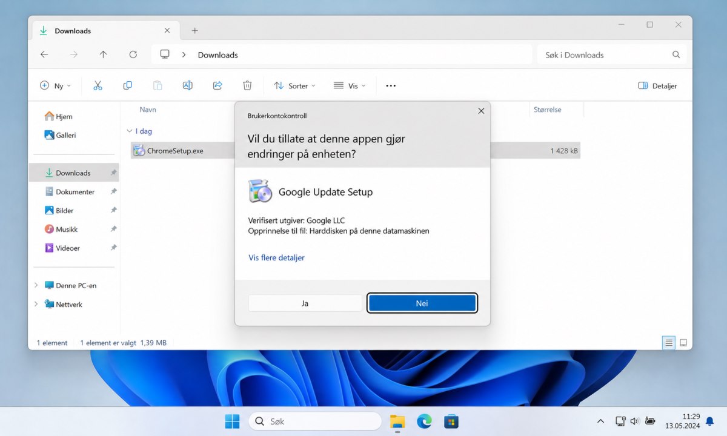Image resolution: width=727 pixels, height=436 pixels.
Task: Click the ChromeSetup.exe file icon
Action: [x=139, y=151]
